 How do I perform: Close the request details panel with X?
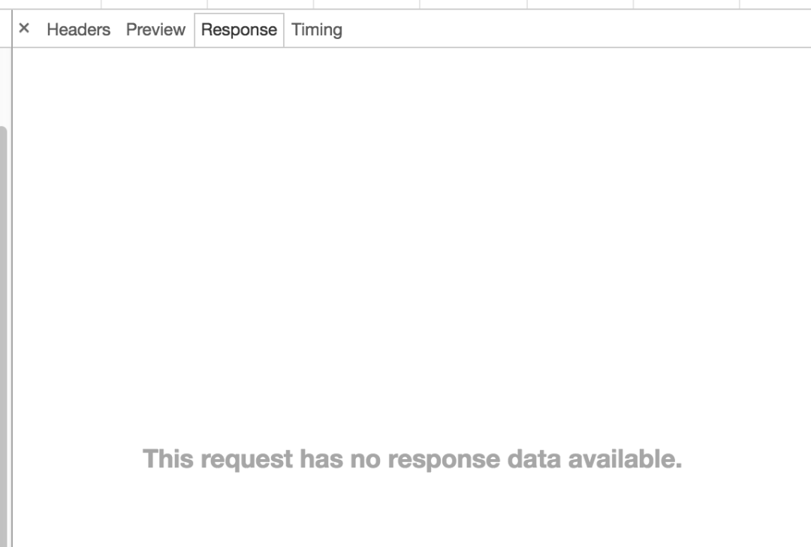24,29
